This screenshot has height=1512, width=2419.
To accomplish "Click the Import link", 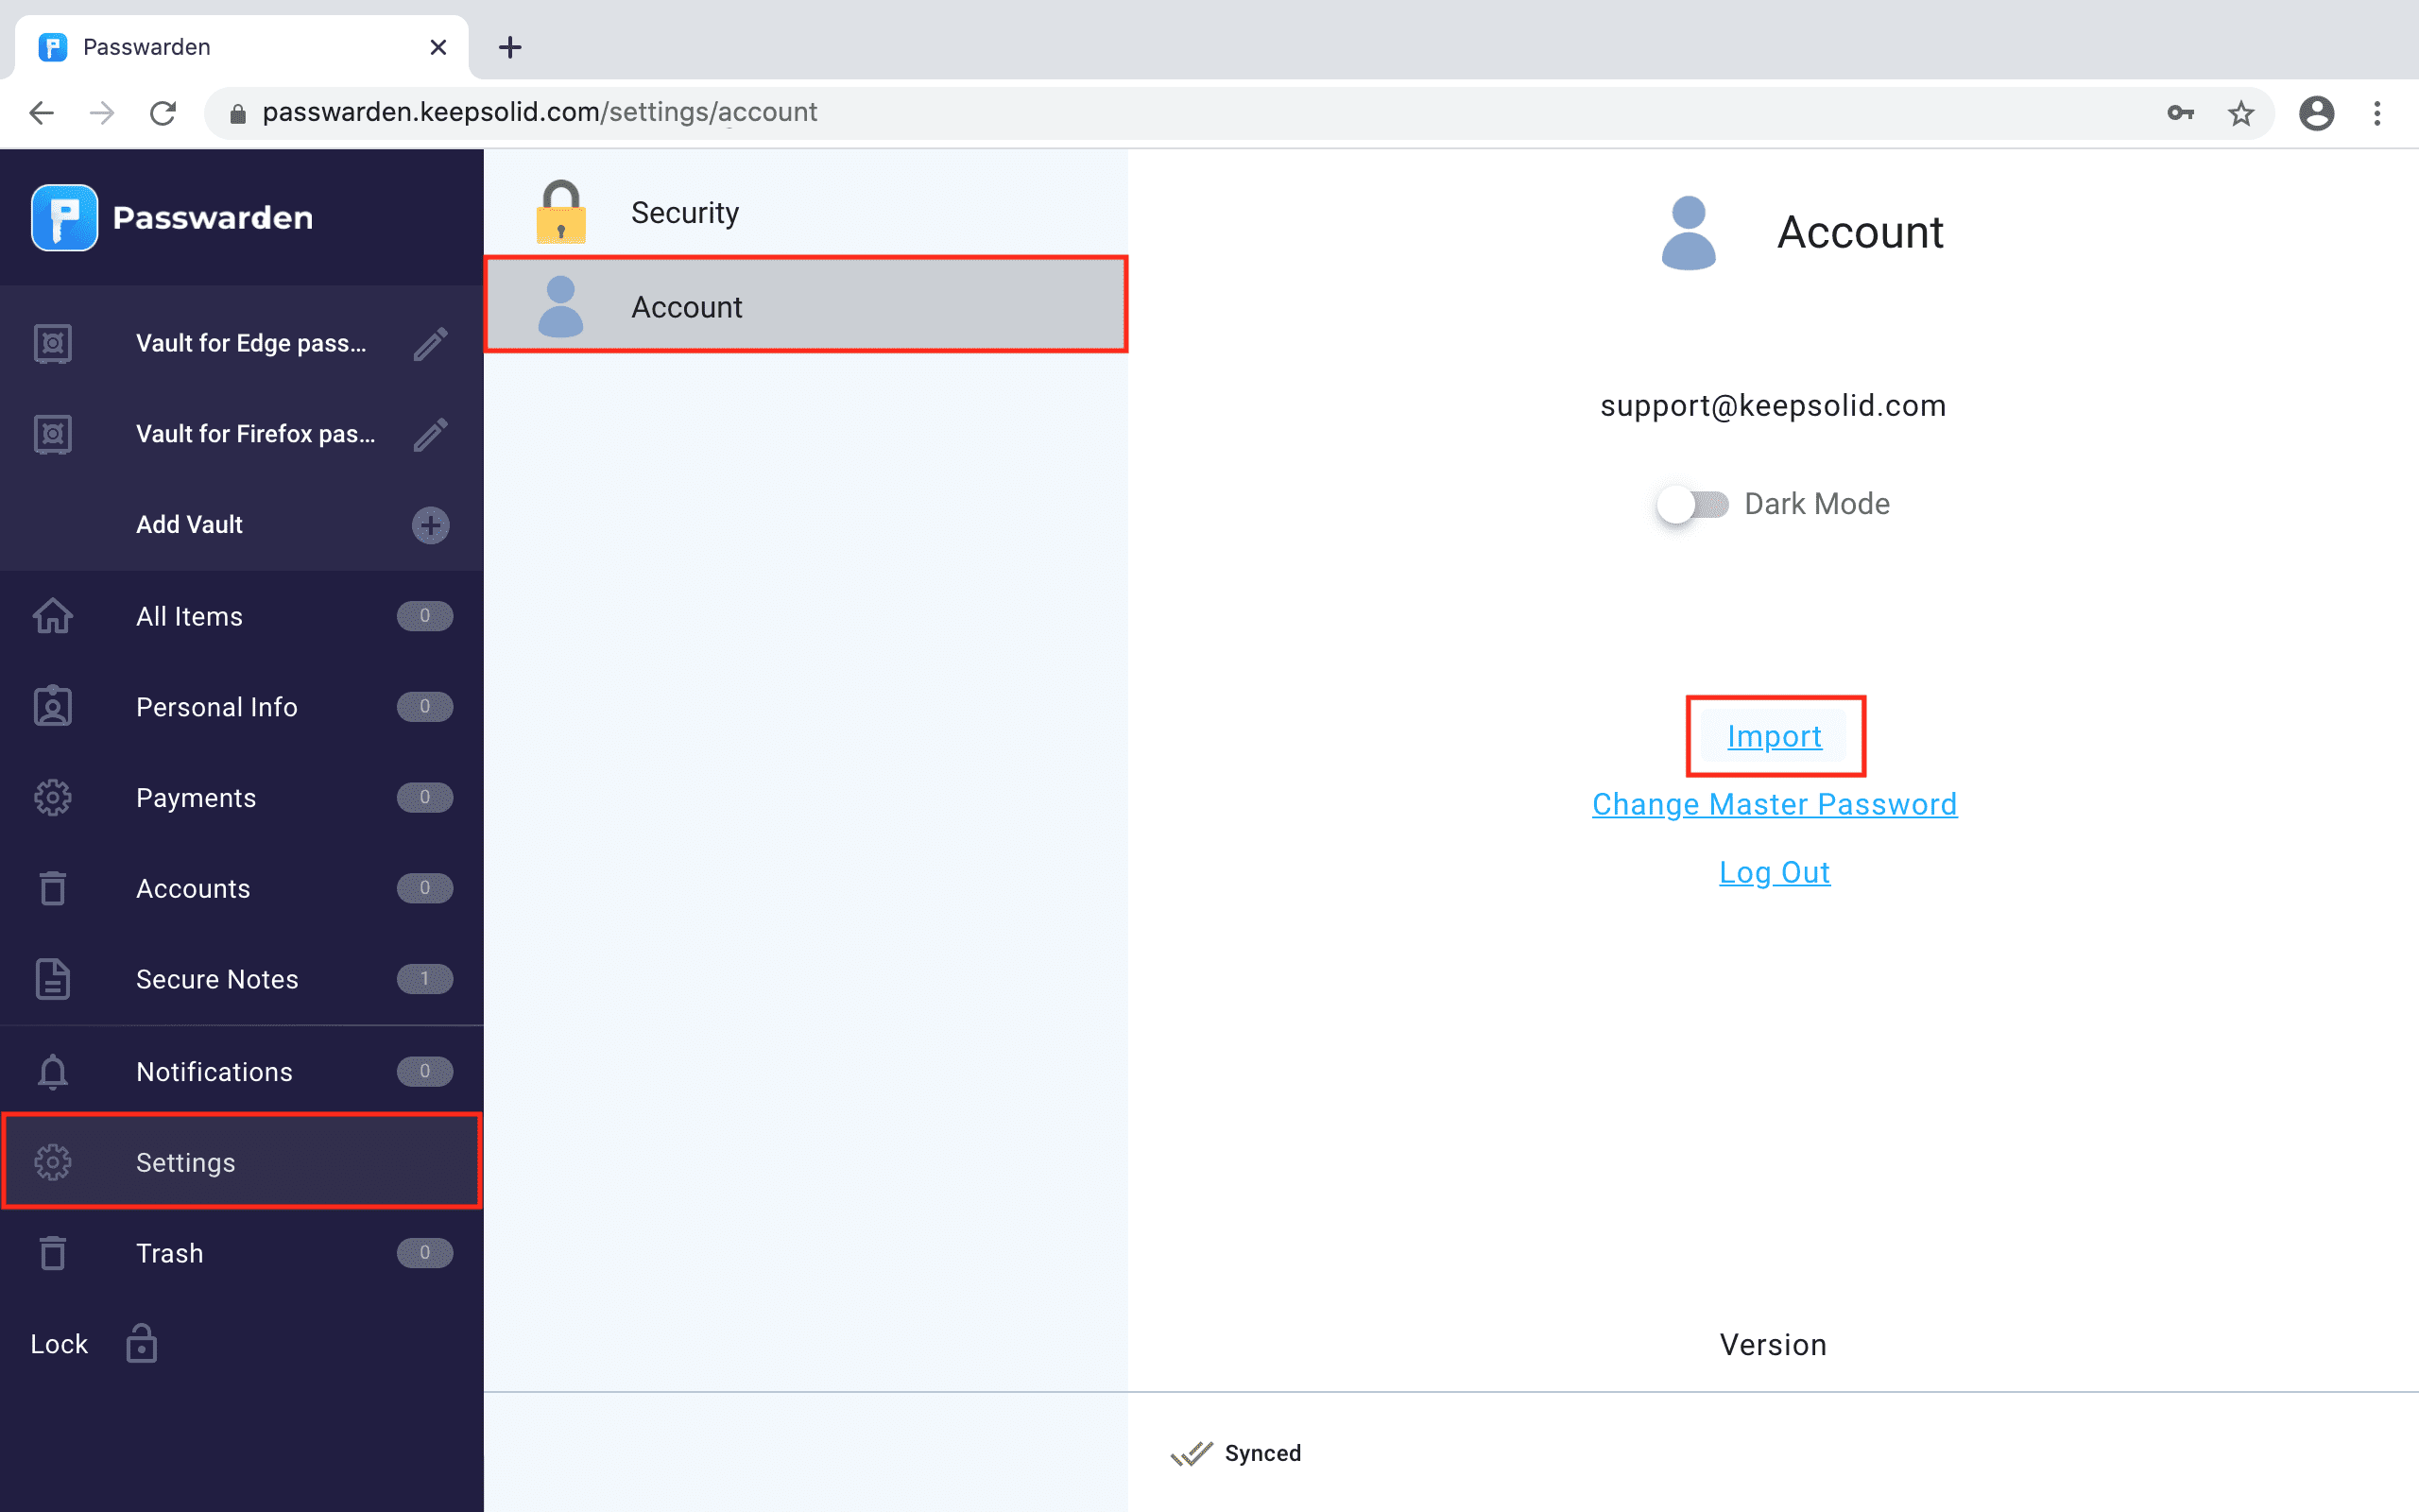I will (x=1773, y=735).
